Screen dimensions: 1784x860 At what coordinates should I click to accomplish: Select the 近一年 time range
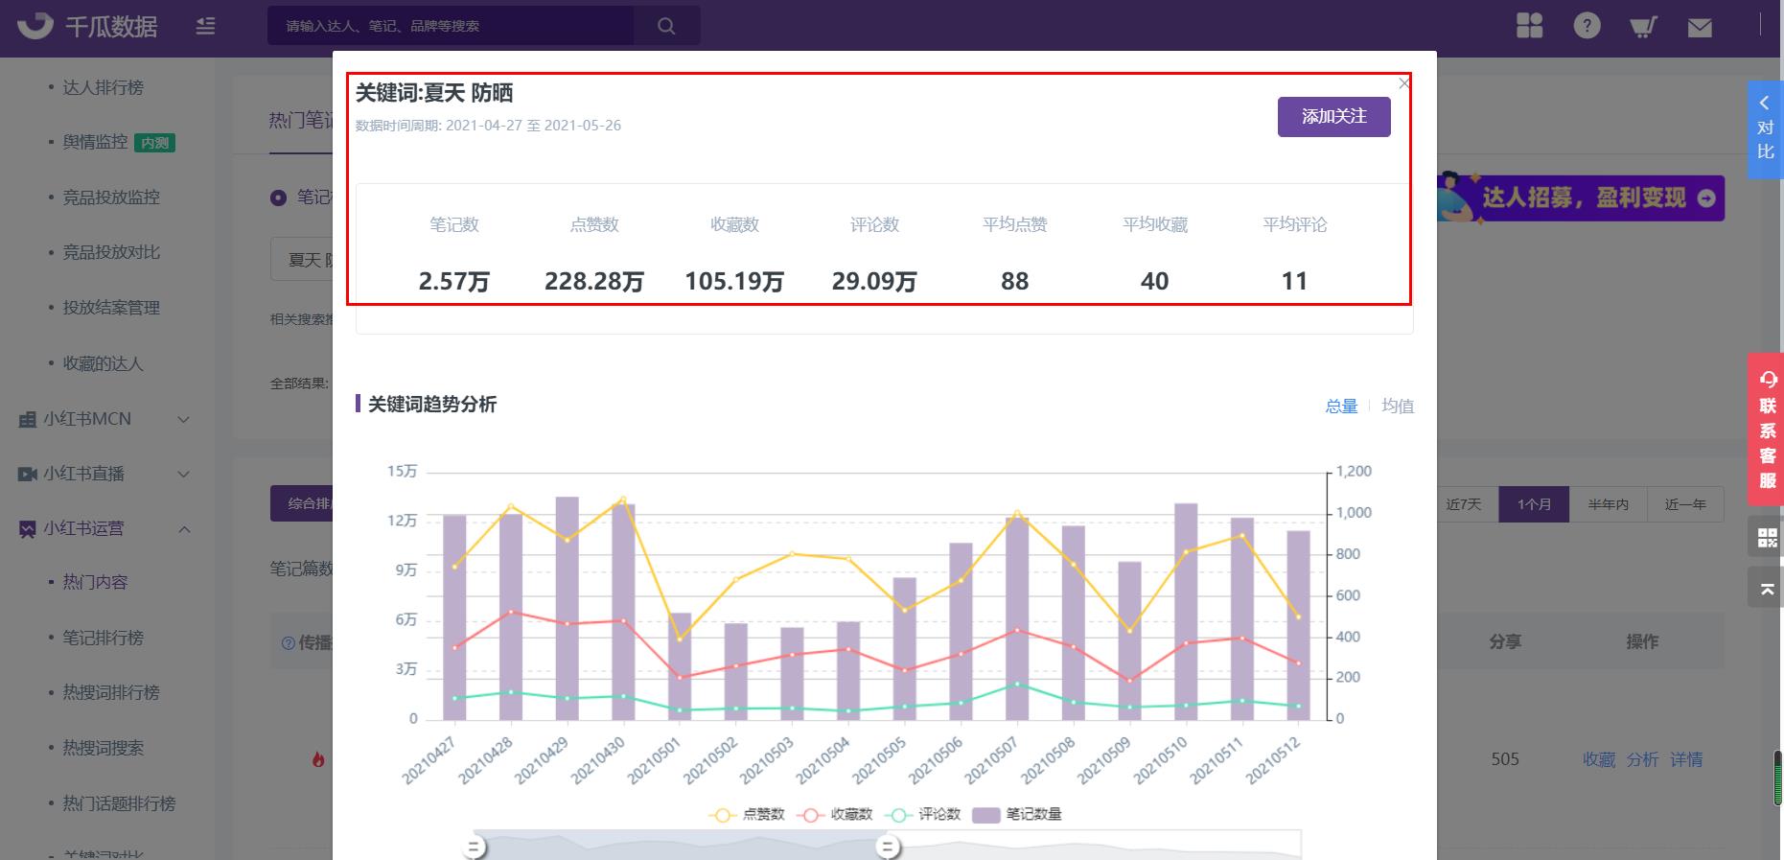1685,504
